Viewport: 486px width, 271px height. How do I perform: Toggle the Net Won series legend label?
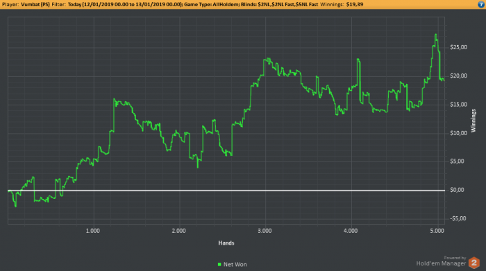(x=235, y=265)
